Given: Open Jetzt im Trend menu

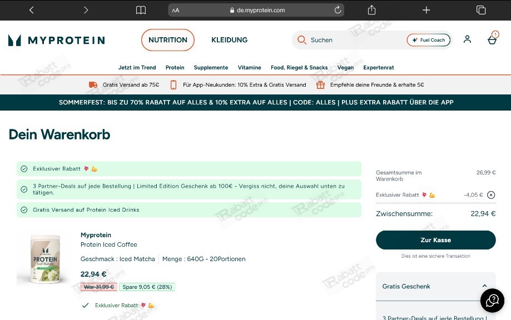Looking at the screenshot, I should (x=137, y=68).
